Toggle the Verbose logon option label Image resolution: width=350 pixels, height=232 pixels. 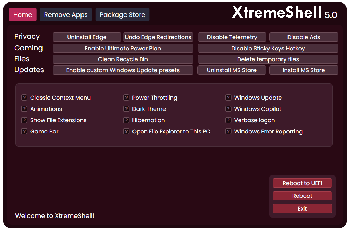point(254,120)
